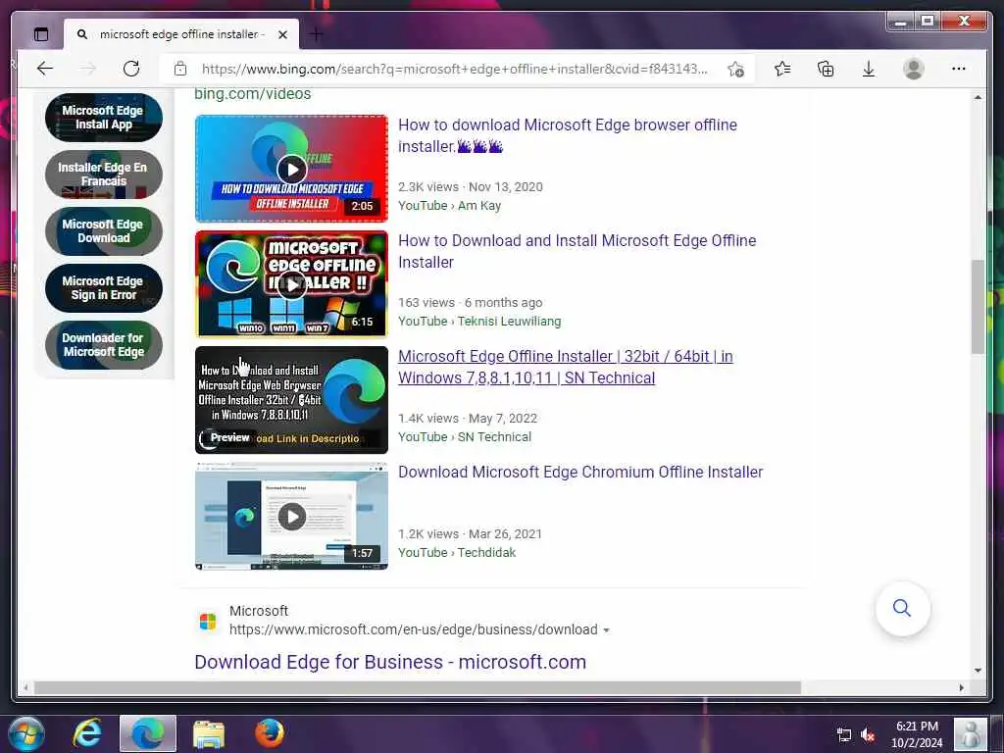Go back using the browser back arrow
This screenshot has width=1004, height=753.
[45, 69]
